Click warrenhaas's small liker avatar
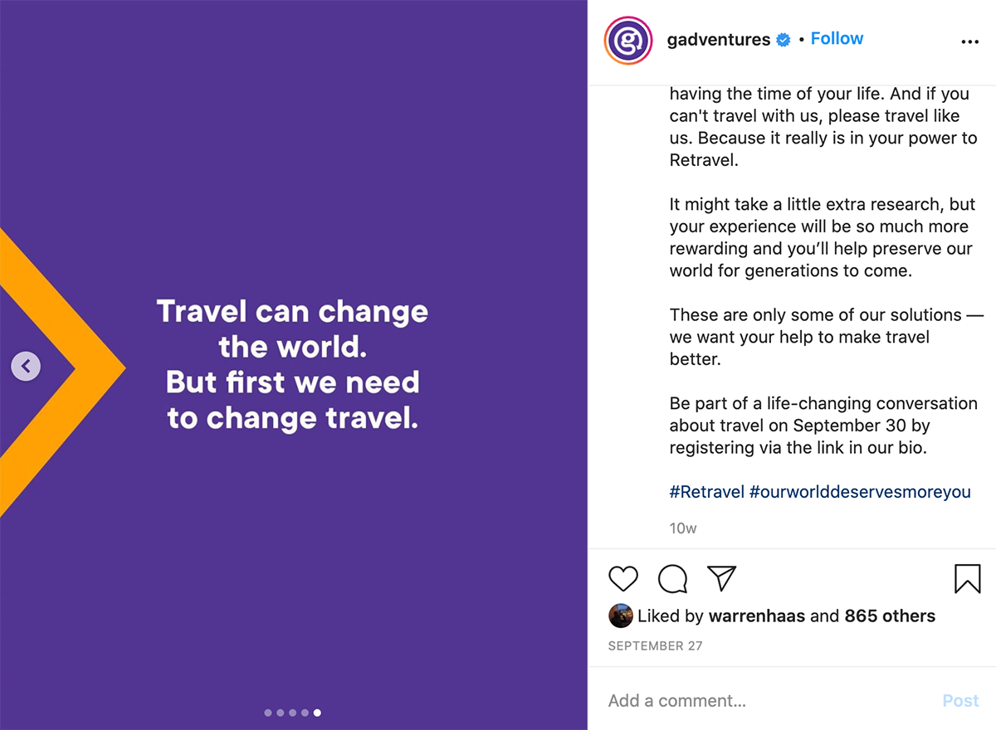The width and height of the screenshot is (996, 730). (621, 616)
